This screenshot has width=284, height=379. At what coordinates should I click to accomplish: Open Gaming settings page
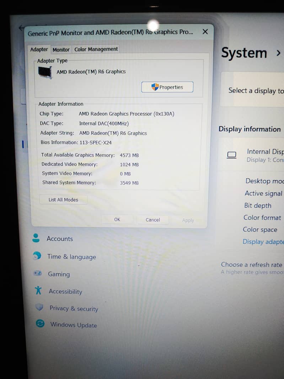pos(59,274)
